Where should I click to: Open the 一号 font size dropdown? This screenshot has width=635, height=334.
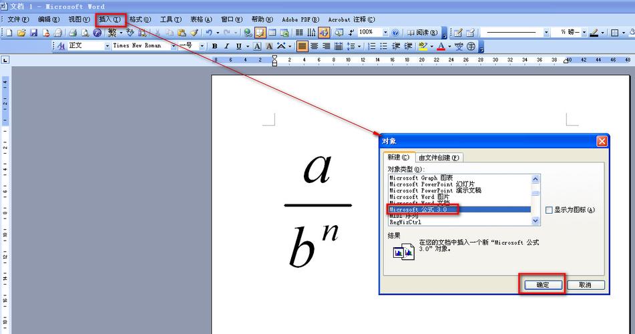(x=202, y=46)
